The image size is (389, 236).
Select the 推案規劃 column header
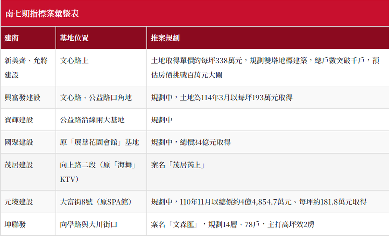pyautogui.click(x=267, y=38)
